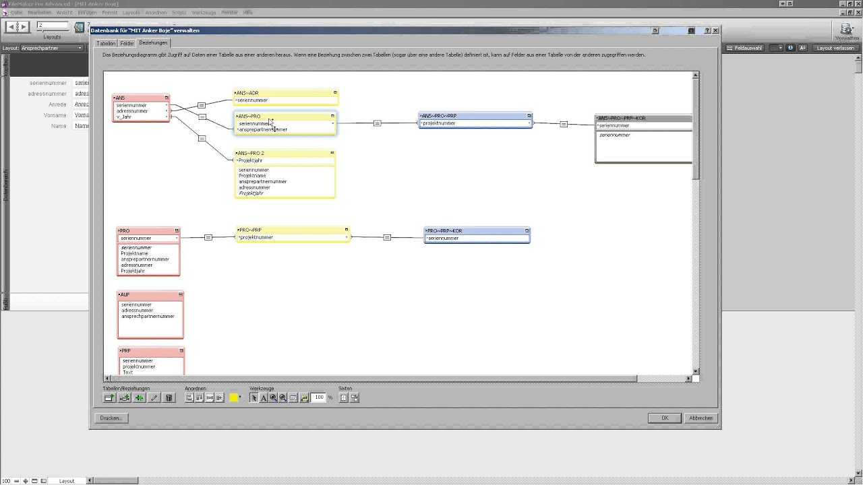This screenshot has width=863, height=485.
Task: Click the record slider under the record number field
Action: 53,32
